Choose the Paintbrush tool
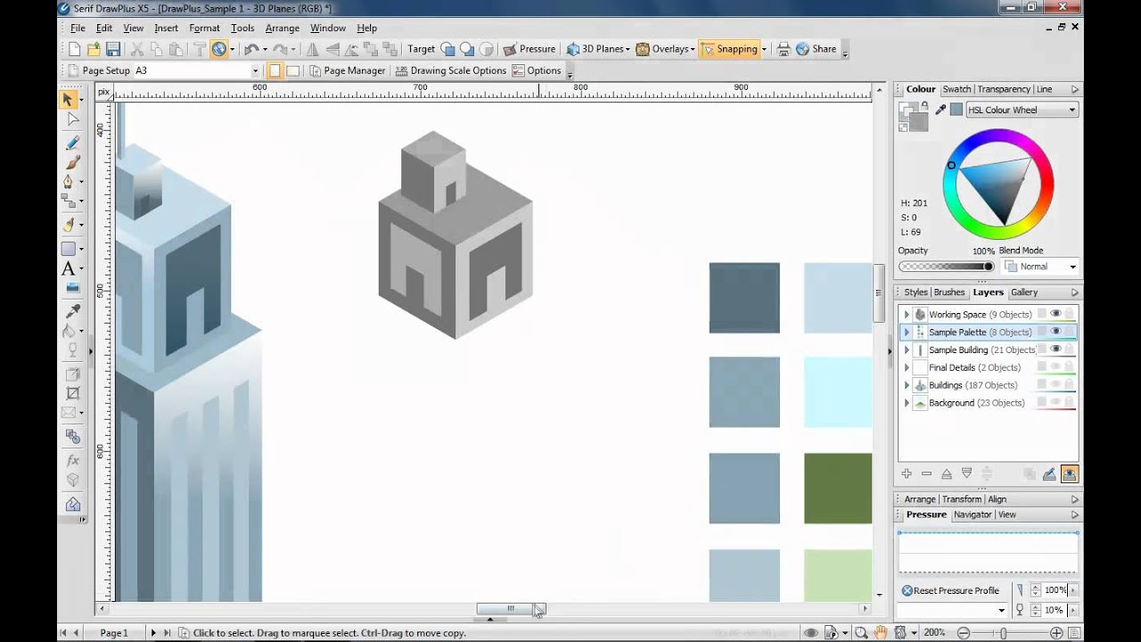1141x642 pixels. pos(72,162)
